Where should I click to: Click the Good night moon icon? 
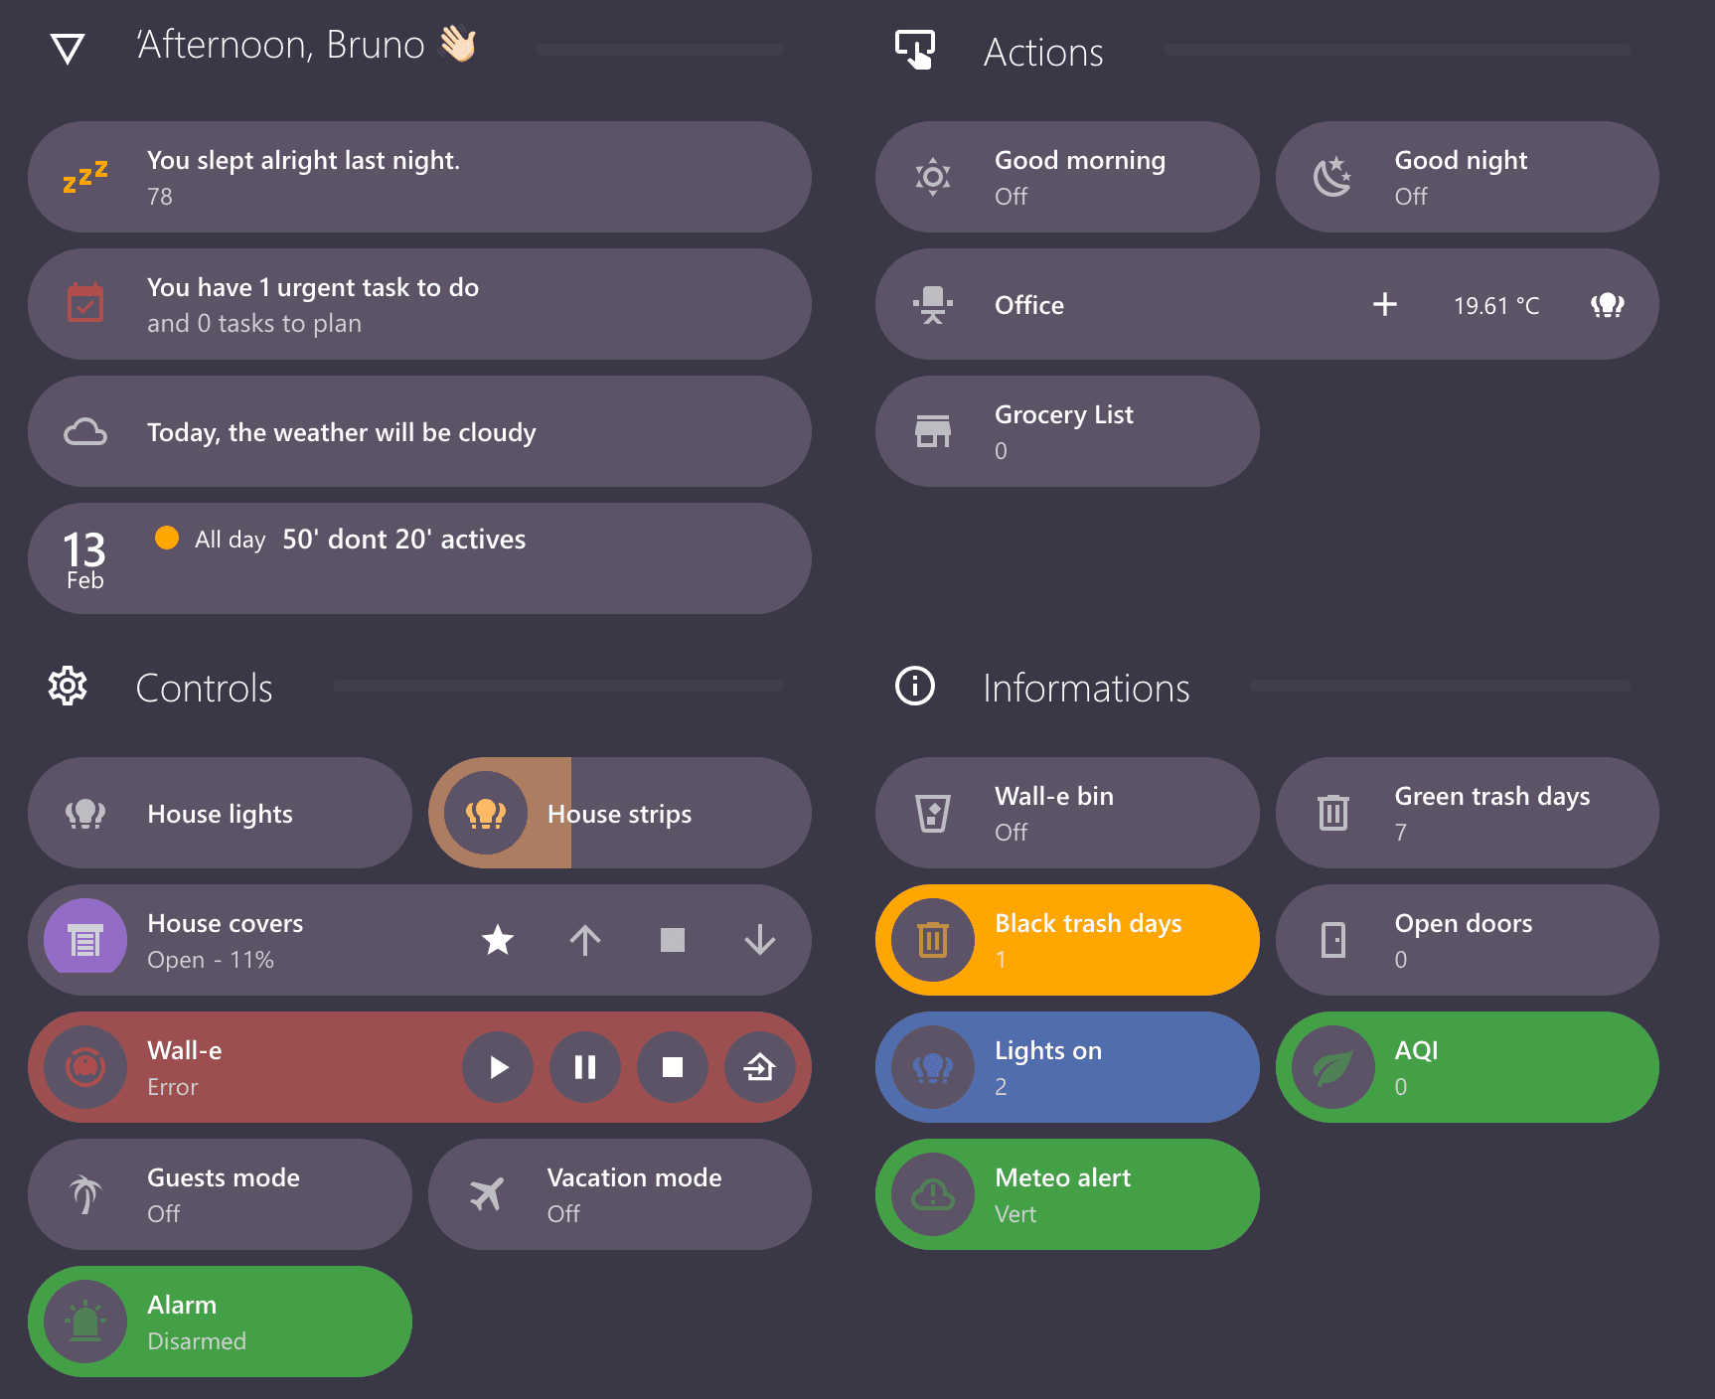coord(1331,177)
